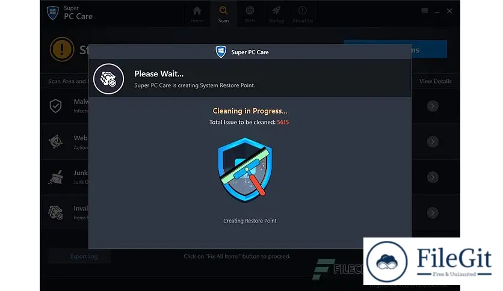The width and height of the screenshot is (503, 291).
Task: Click the dialog title shield icon
Action: click(221, 52)
